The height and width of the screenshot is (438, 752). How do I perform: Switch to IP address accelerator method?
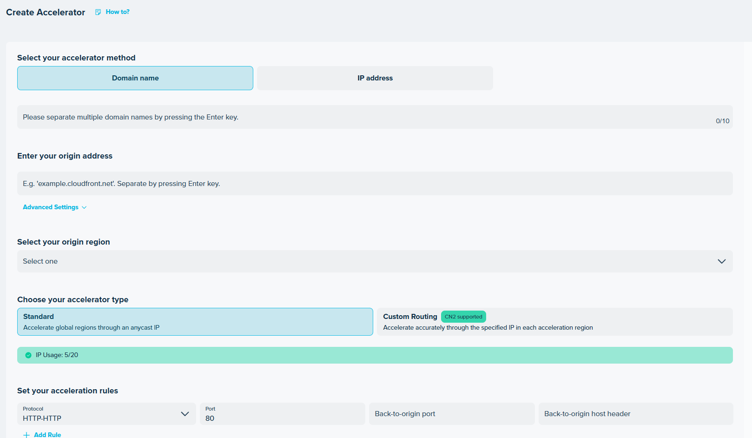click(x=375, y=78)
